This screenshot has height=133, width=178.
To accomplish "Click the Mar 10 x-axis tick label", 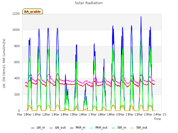I will point(22,114).
